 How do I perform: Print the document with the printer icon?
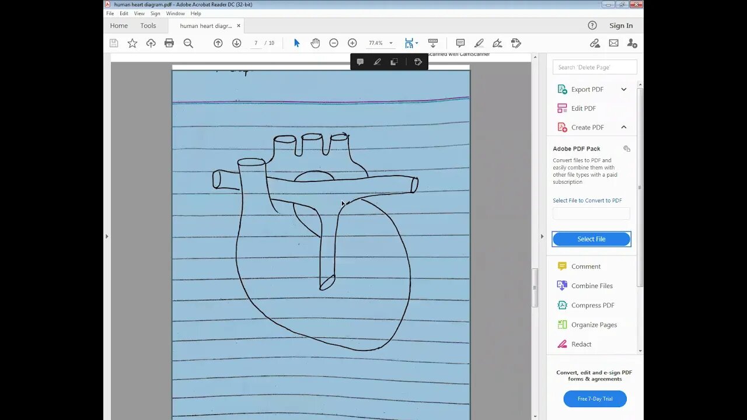point(169,43)
